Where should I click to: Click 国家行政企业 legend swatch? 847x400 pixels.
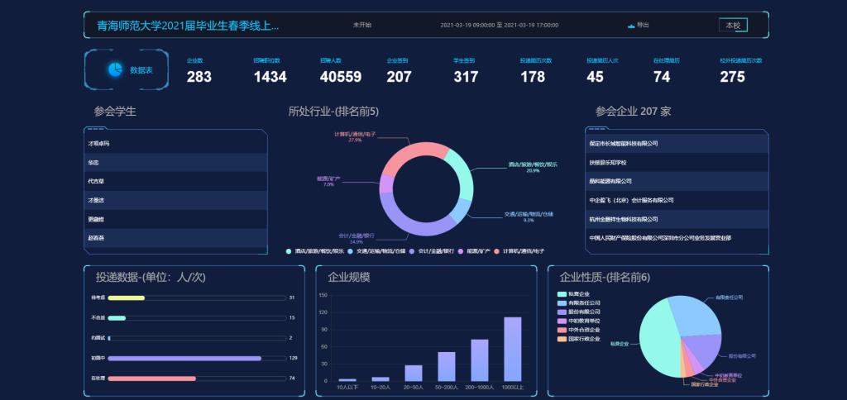[x=562, y=338]
